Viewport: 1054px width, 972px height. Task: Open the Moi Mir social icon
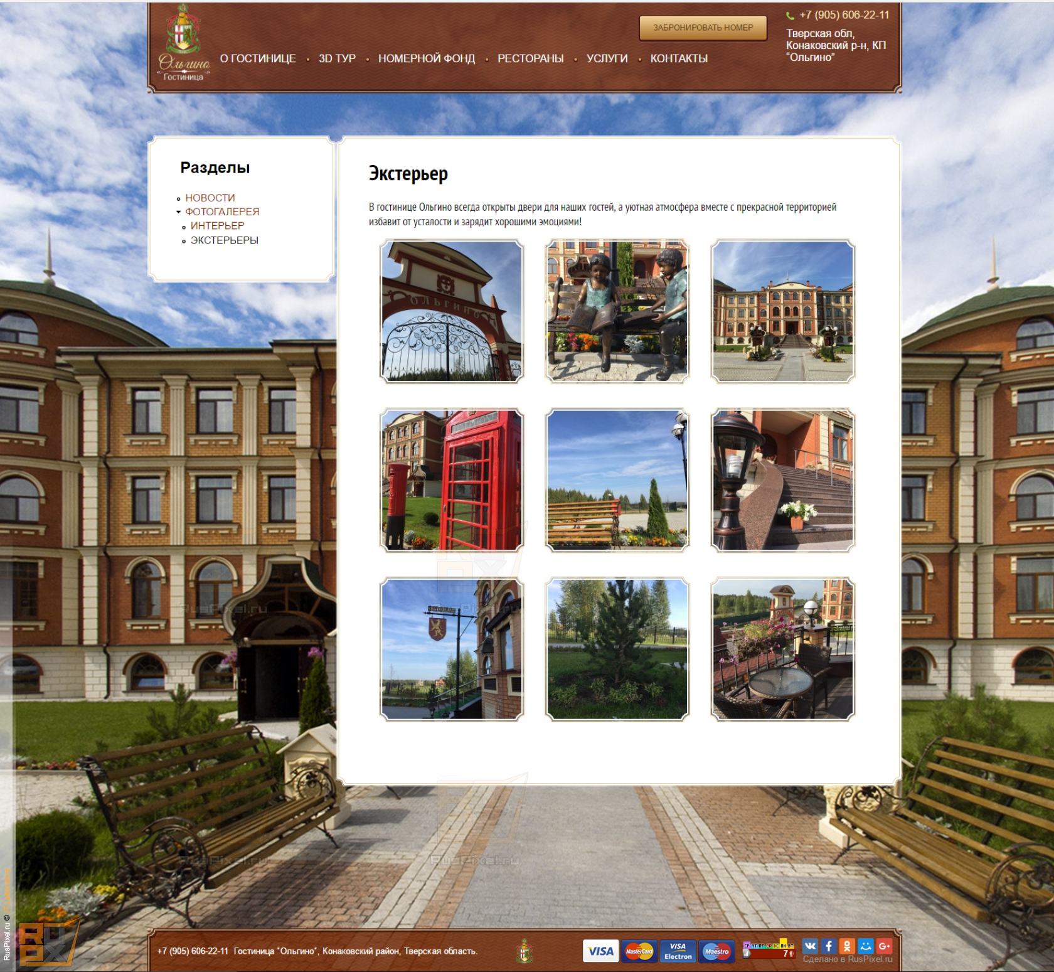[x=866, y=946]
